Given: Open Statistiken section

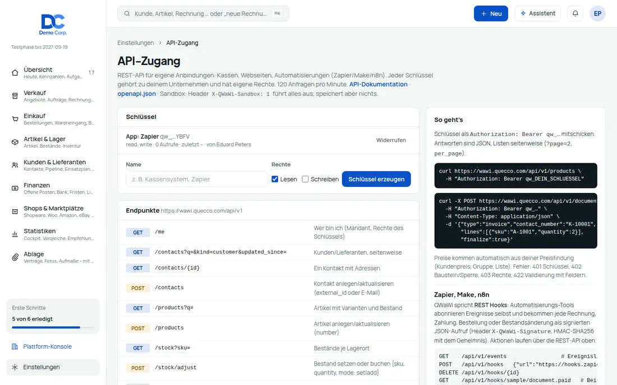Looking at the screenshot, I should 53,234.
